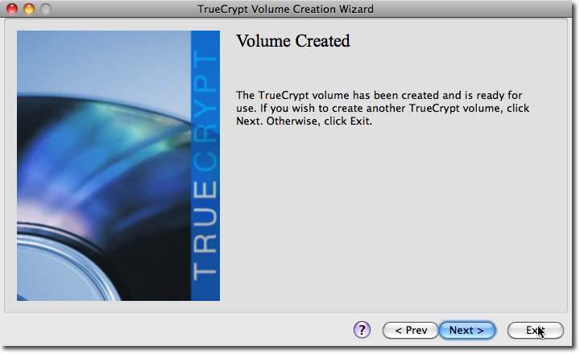Minimize the window with the yellow button

[x=29, y=9]
